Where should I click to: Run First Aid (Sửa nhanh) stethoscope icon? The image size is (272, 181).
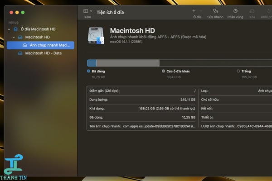click(x=215, y=11)
